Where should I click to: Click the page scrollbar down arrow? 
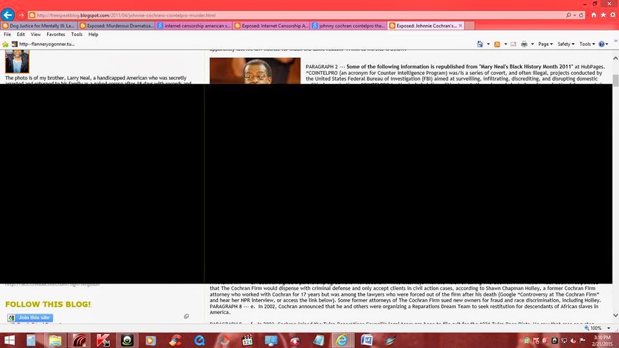(x=615, y=315)
